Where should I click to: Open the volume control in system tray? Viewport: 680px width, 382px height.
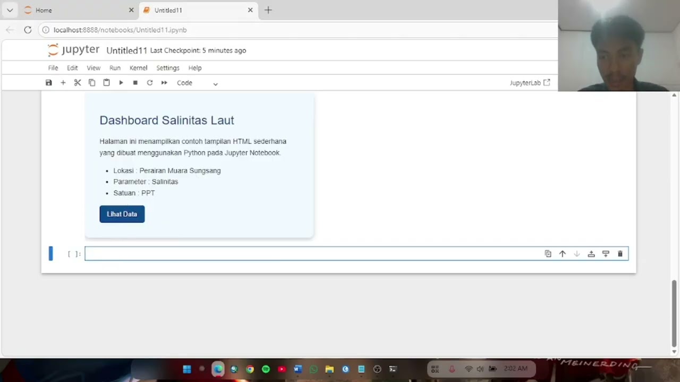tap(480, 369)
